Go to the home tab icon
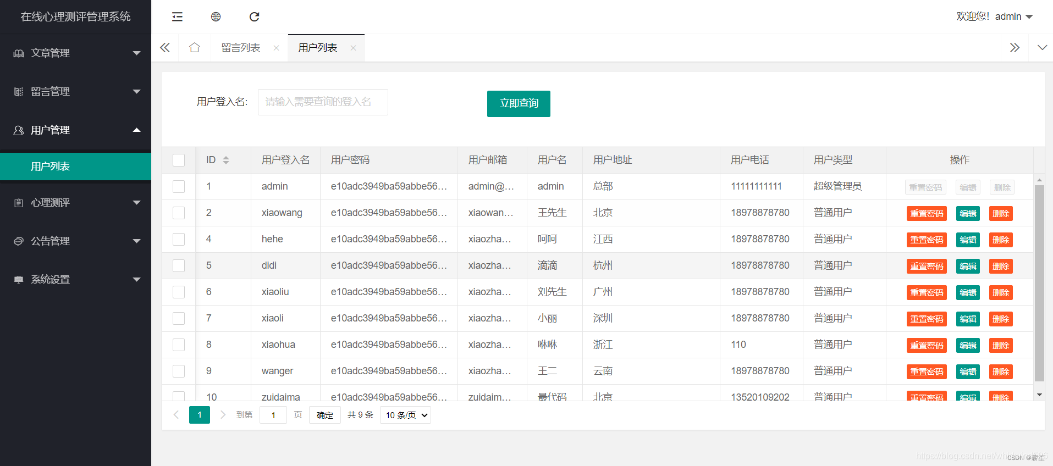 coord(195,48)
